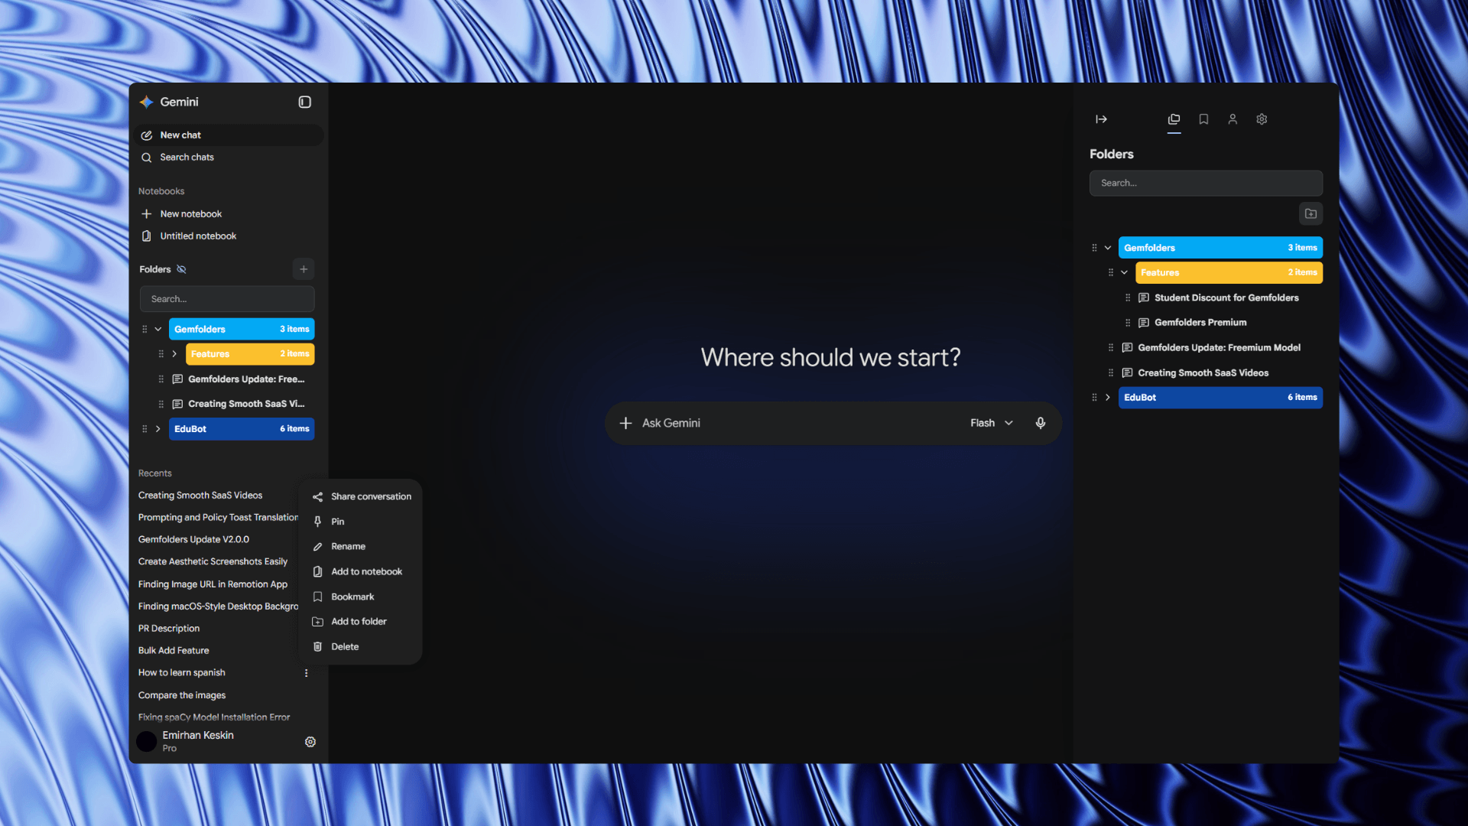Viewport: 1468px width, 826px height.
Task: Activate the microphone voice input icon
Action: point(1041,423)
